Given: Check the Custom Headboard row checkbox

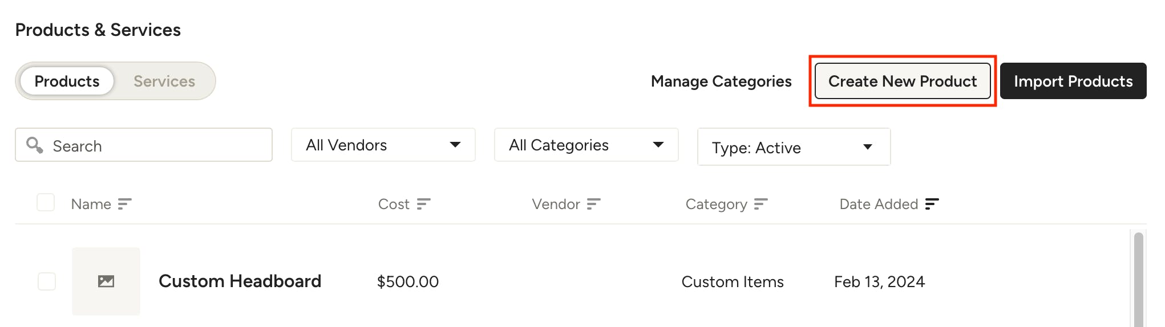Looking at the screenshot, I should (x=47, y=281).
